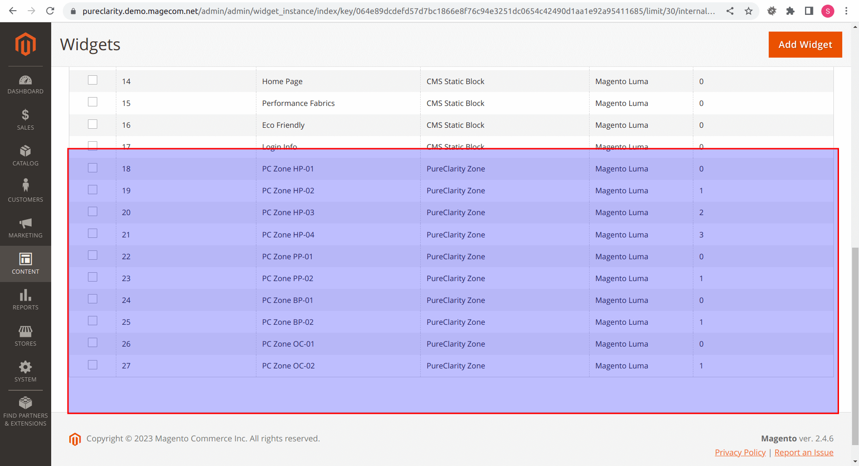This screenshot has height=466, width=859.
Task: Open the Content menu
Action: [x=26, y=264]
